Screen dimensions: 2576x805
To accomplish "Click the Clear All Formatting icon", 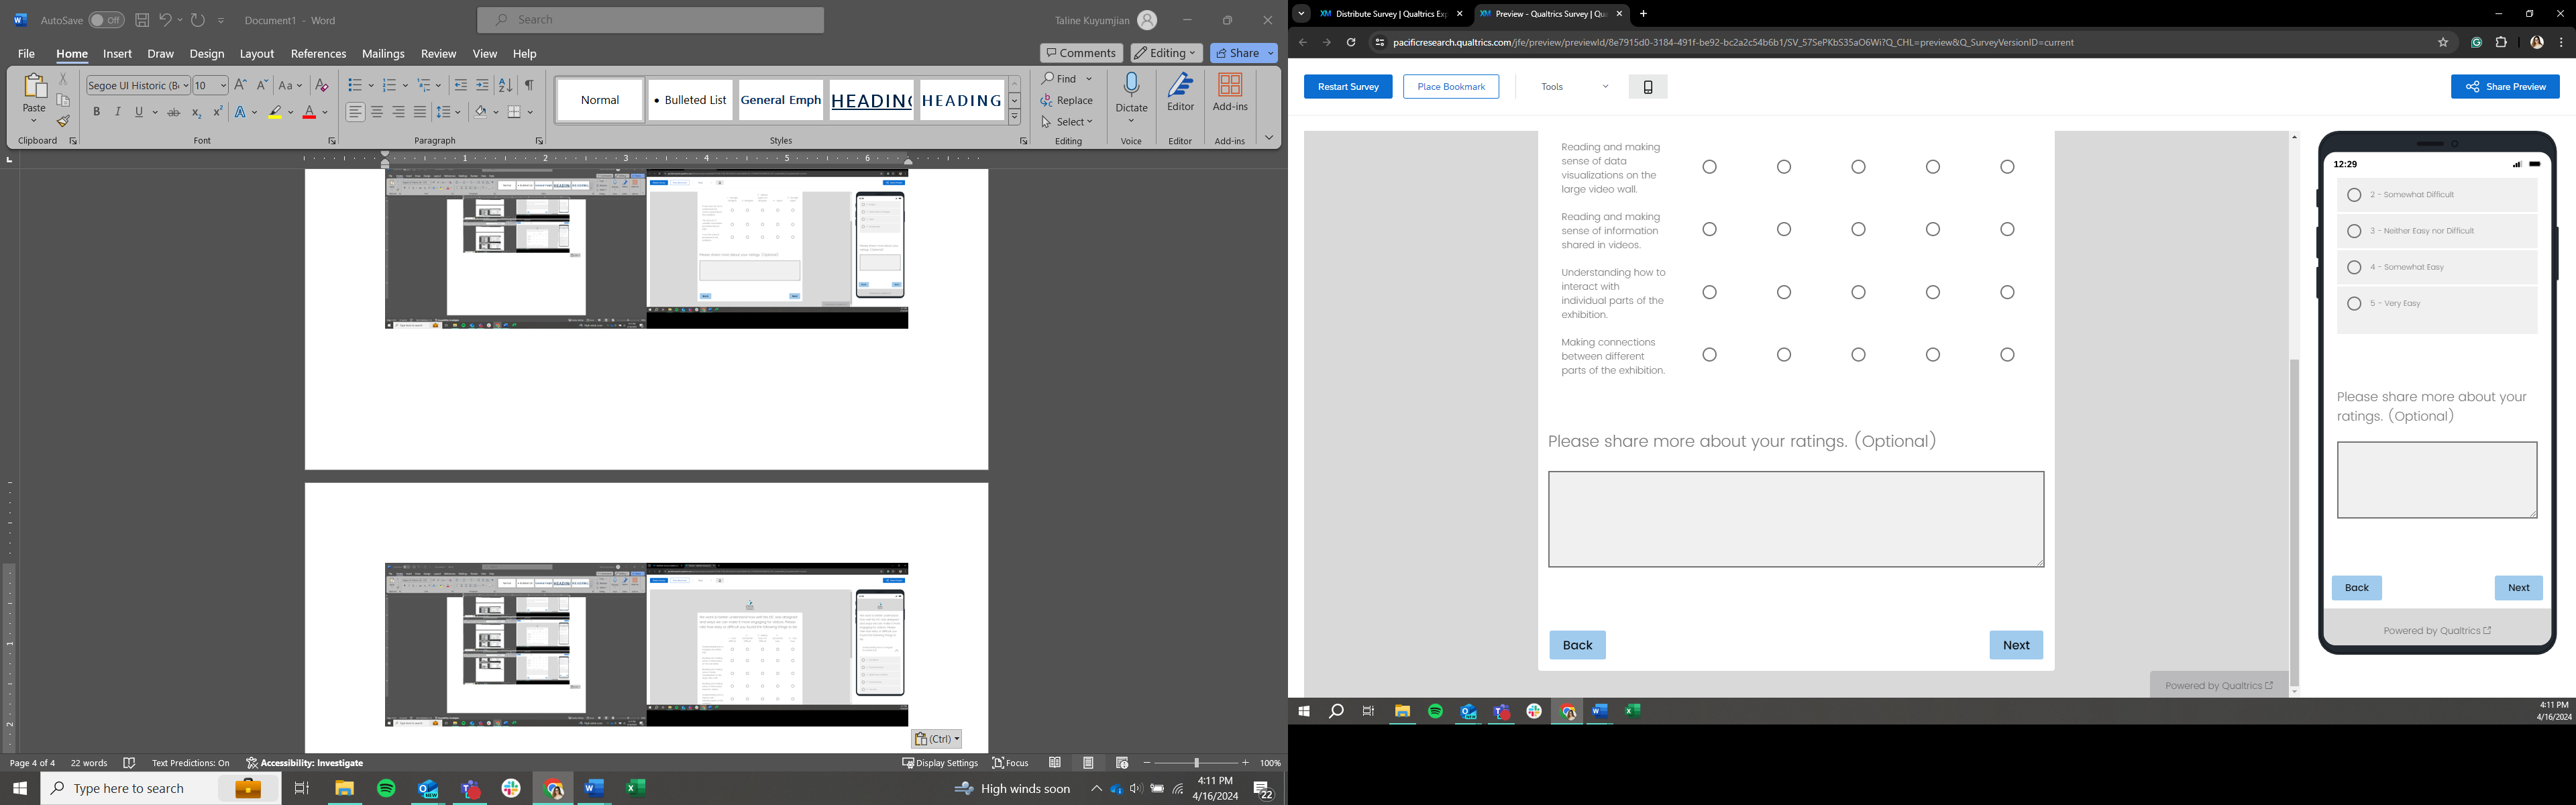I will coord(322,86).
